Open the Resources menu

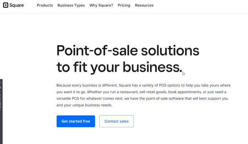point(144,5)
